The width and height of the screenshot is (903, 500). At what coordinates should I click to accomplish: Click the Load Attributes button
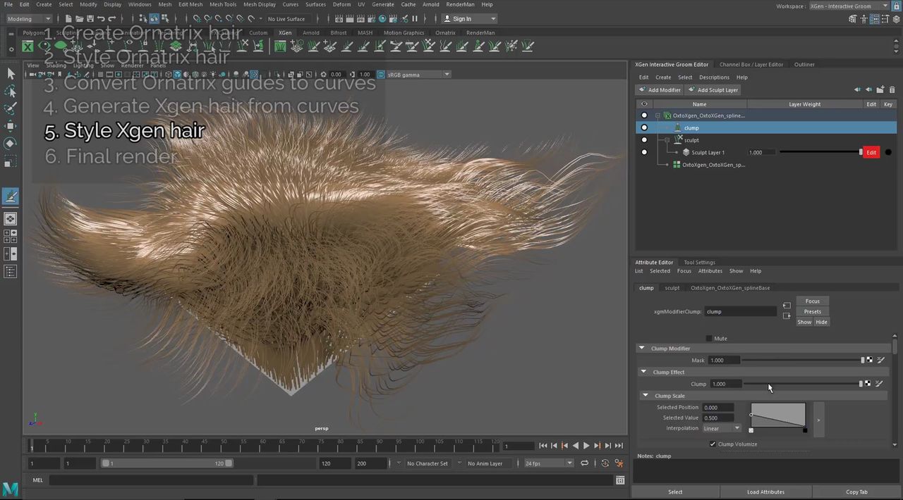click(765, 492)
